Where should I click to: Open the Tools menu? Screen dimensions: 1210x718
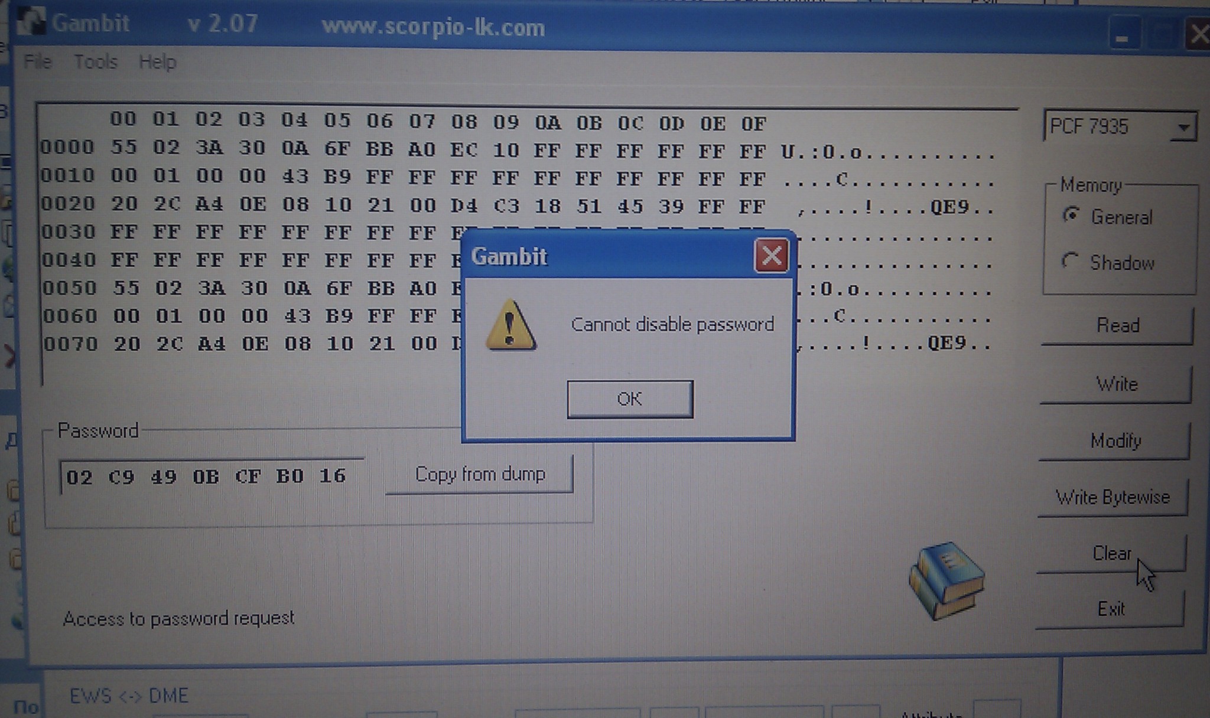[x=96, y=61]
